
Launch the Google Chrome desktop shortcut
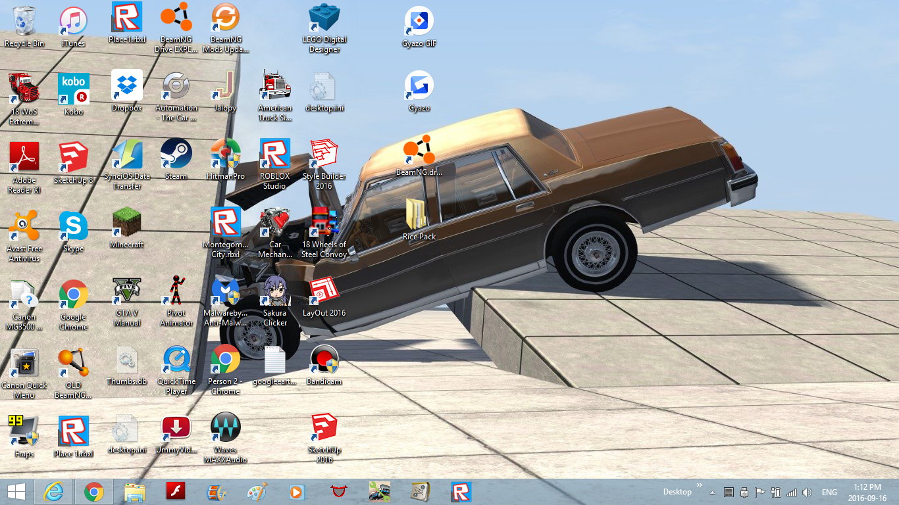coord(74,305)
